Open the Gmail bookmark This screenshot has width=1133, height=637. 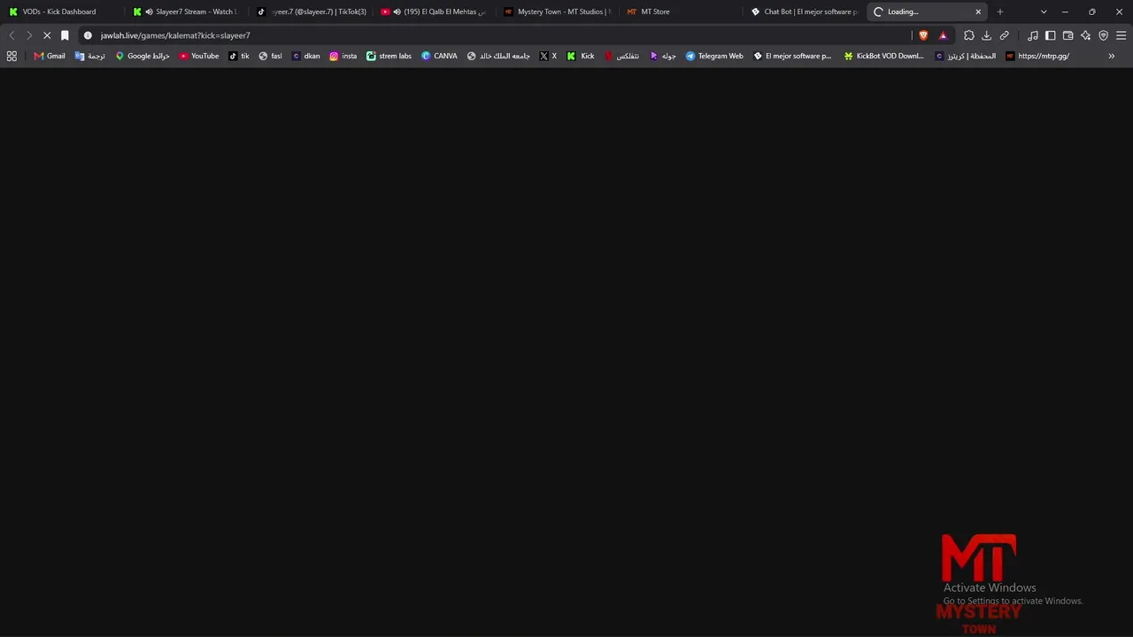tap(50, 56)
